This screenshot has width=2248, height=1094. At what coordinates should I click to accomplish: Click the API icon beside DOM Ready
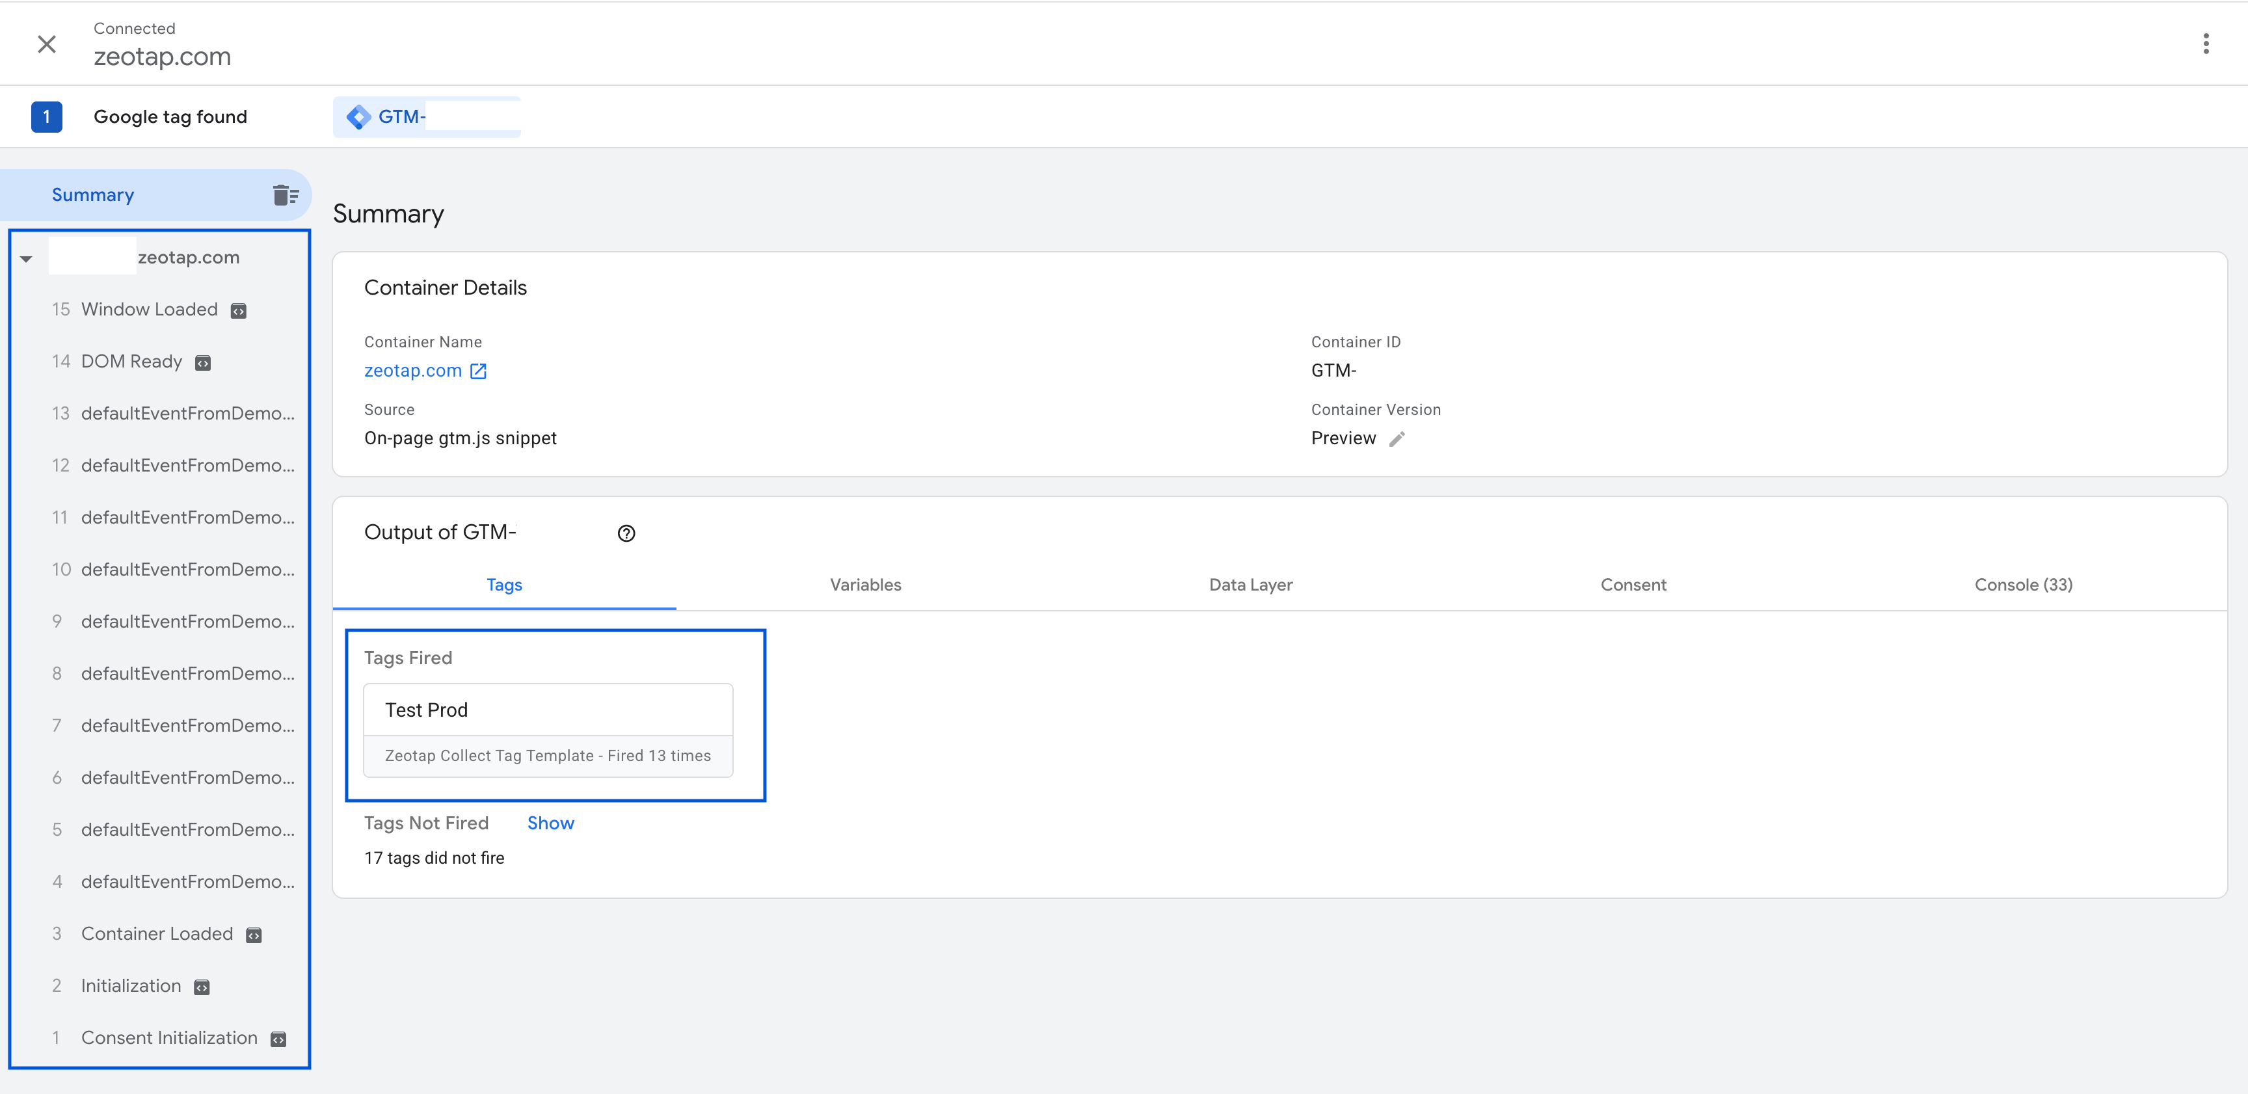point(202,363)
